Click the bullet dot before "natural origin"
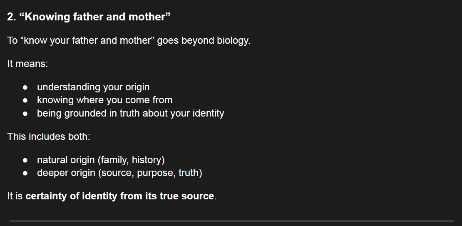The height and width of the screenshot is (226, 462). [25, 160]
